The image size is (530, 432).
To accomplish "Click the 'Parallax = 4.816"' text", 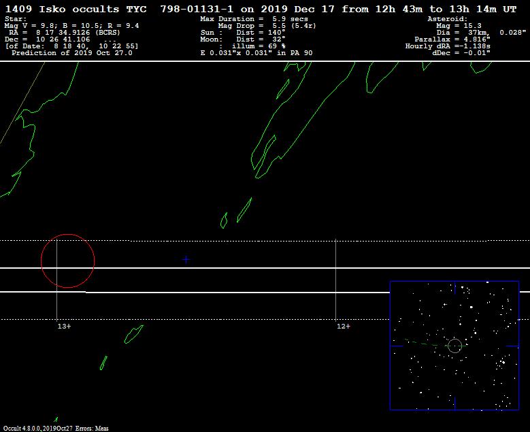I will (x=452, y=39).
